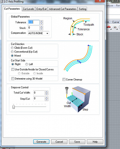Click the grid plane icon in background toolbar
The width and height of the screenshot is (120, 149).
click(x=115, y=28)
